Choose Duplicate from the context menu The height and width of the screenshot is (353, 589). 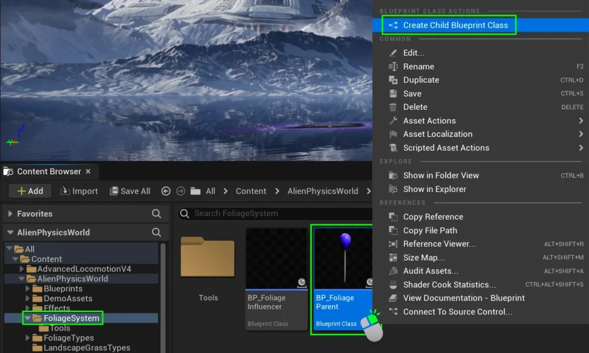pos(421,80)
